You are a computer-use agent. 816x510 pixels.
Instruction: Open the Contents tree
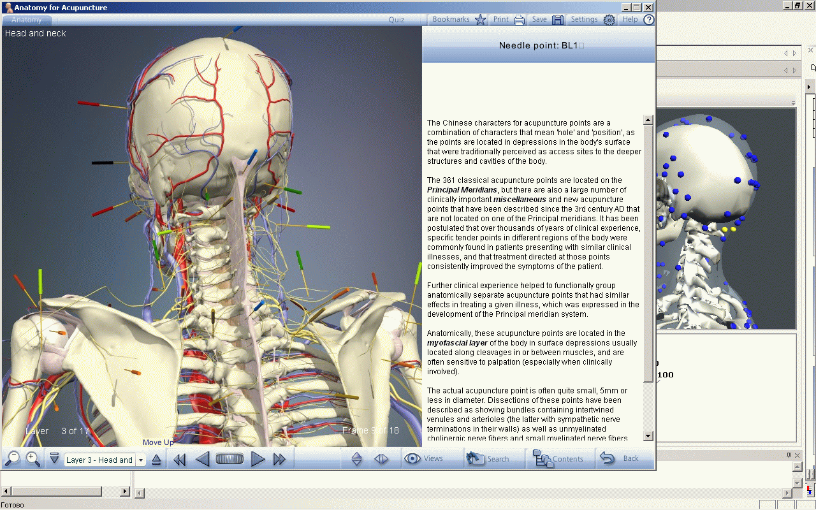pos(558,459)
